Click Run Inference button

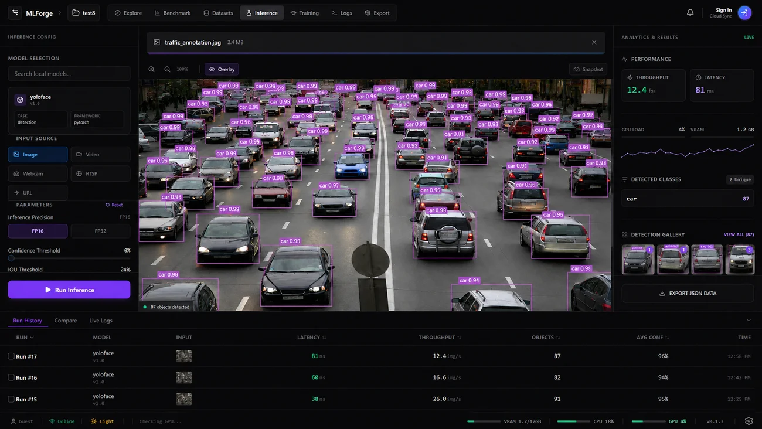tap(69, 290)
